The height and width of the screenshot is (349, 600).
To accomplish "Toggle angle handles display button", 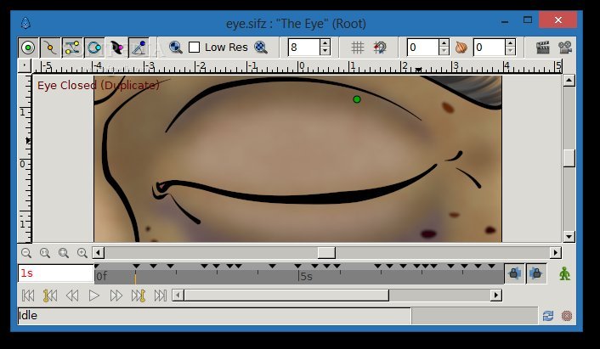I will 139,48.
